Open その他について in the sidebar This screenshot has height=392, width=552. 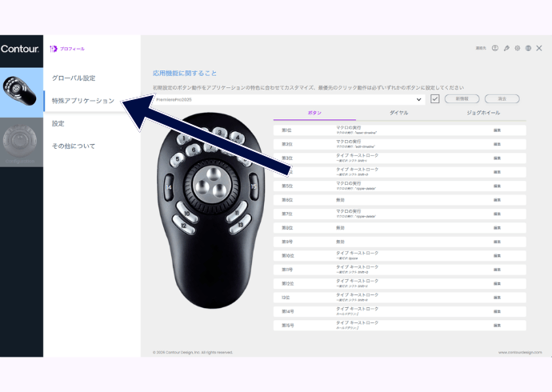click(x=74, y=146)
